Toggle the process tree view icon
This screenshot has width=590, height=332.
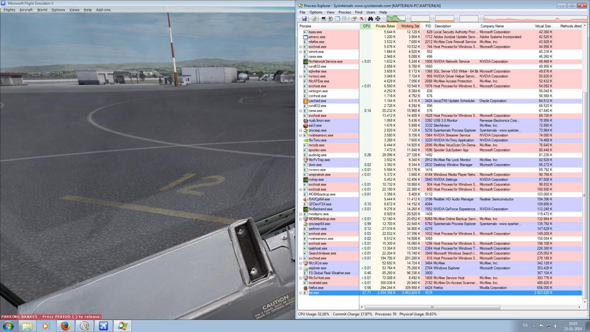click(330, 19)
